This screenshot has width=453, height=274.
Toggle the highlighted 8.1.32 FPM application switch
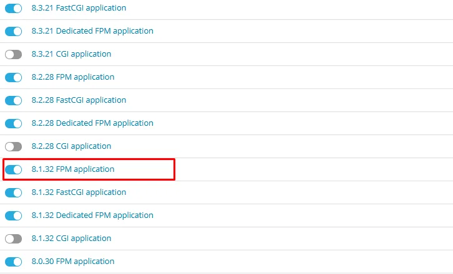(x=13, y=169)
